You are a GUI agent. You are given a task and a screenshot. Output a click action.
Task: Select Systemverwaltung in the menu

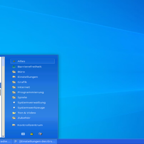32,103
